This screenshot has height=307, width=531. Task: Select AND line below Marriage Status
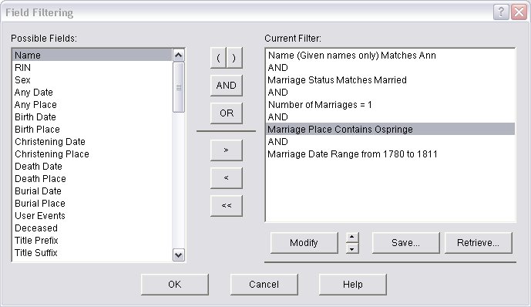click(390, 92)
